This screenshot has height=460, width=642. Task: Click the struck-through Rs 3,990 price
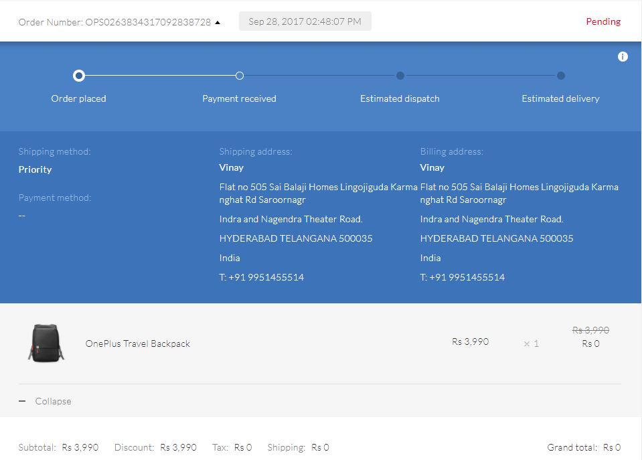[x=590, y=330]
